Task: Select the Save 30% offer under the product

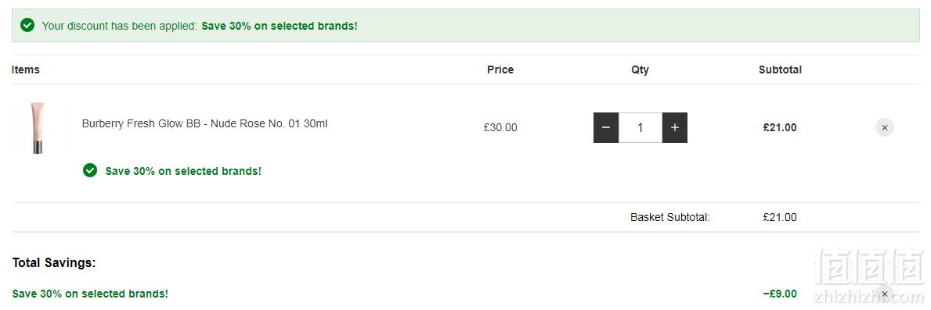Action: pyautogui.click(x=183, y=171)
